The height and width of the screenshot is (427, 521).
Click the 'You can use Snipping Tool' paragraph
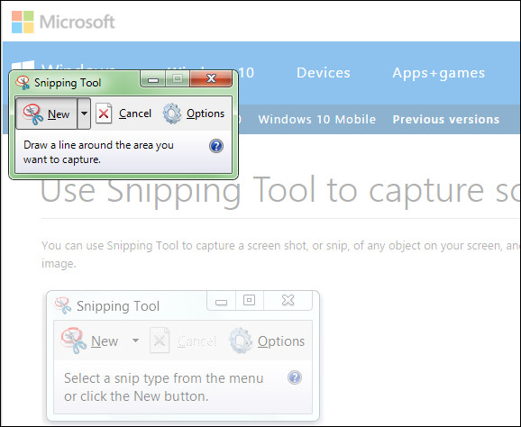pyautogui.click(x=279, y=254)
